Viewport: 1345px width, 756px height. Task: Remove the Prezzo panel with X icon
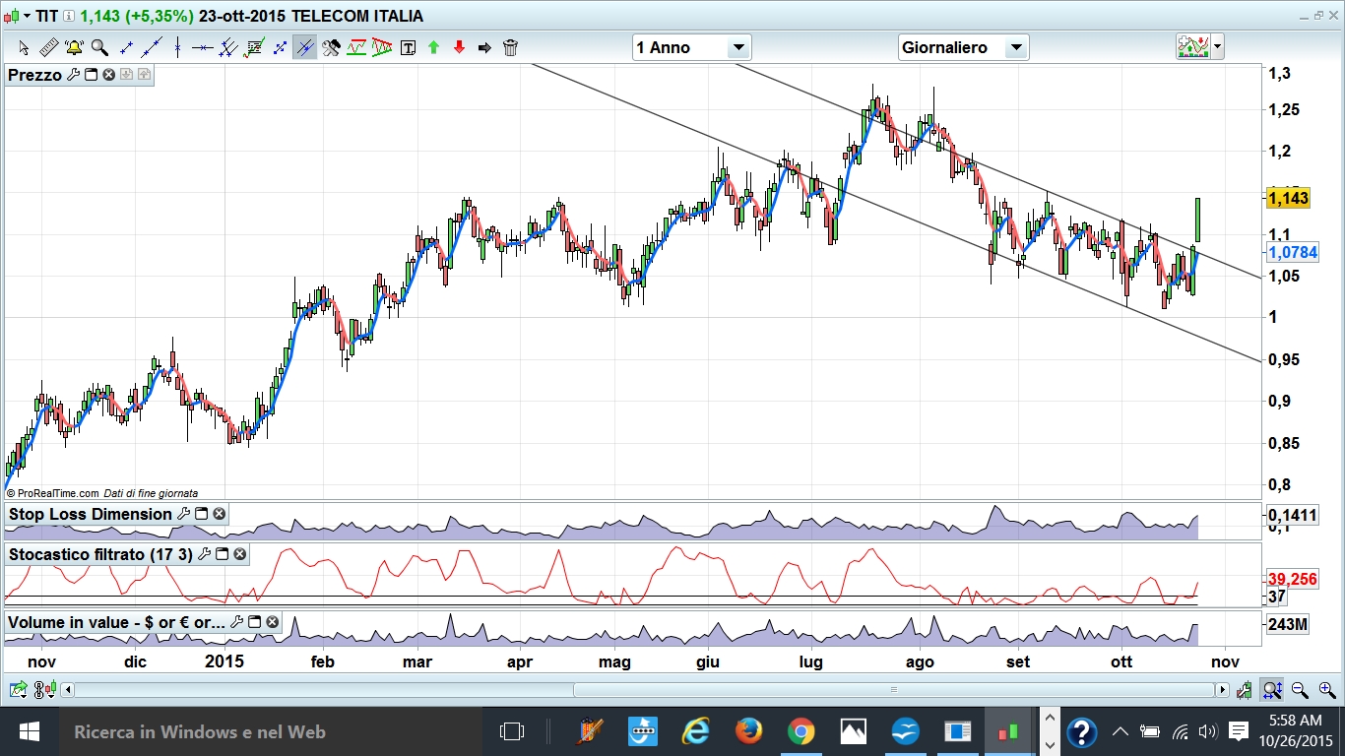pyautogui.click(x=108, y=75)
